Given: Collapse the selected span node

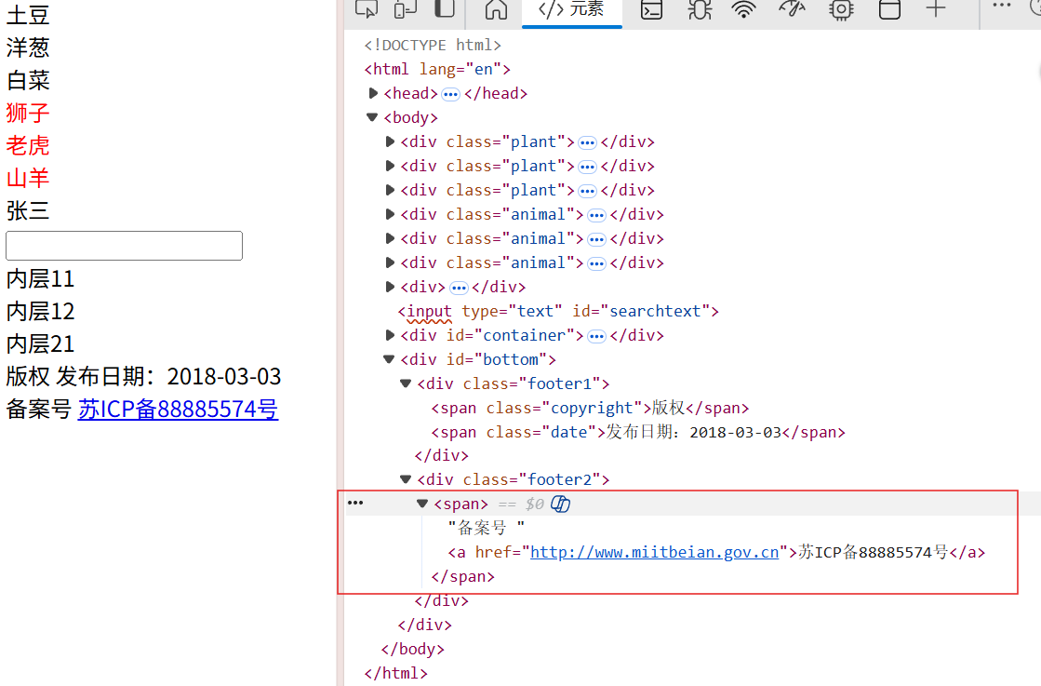Looking at the screenshot, I should (x=422, y=504).
